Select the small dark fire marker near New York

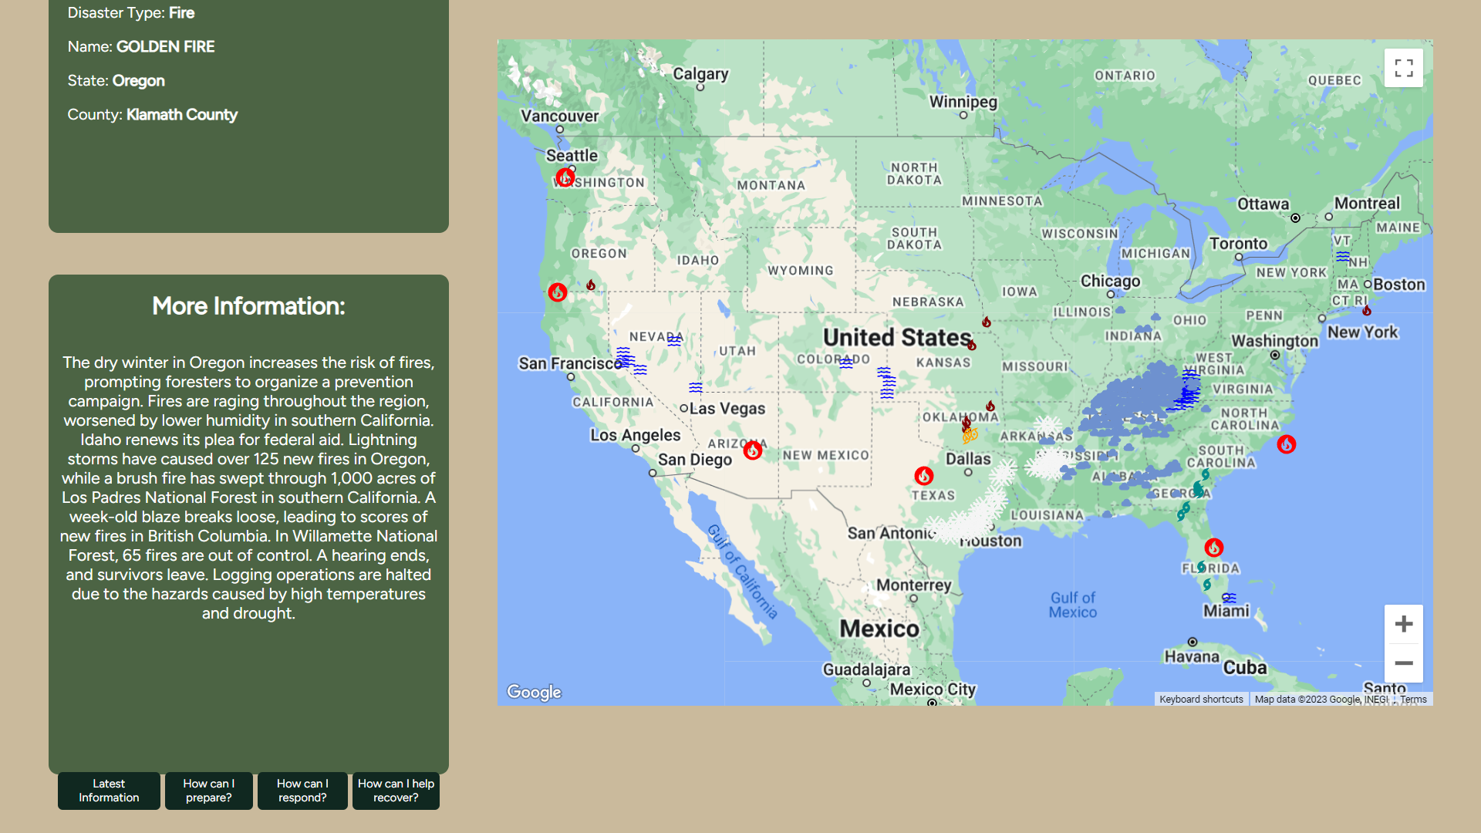tap(1366, 311)
